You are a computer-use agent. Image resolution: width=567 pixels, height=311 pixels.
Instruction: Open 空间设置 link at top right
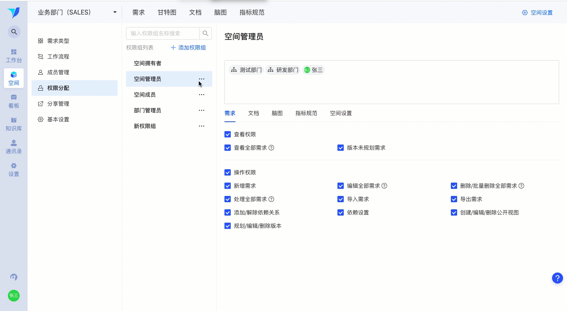click(537, 13)
